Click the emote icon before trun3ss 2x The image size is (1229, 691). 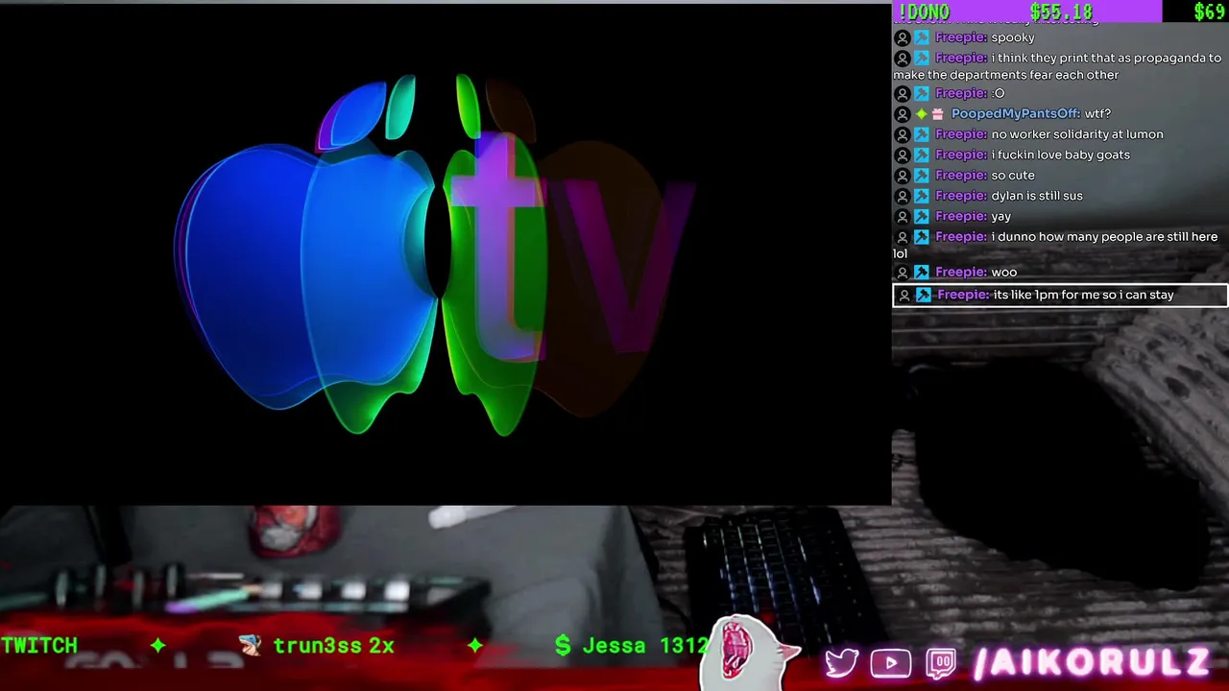click(x=250, y=645)
